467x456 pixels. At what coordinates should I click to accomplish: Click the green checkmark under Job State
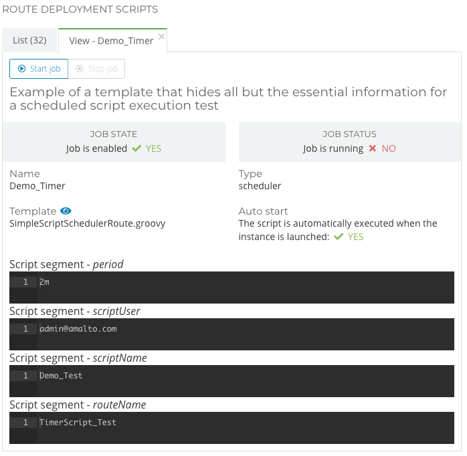(x=136, y=148)
